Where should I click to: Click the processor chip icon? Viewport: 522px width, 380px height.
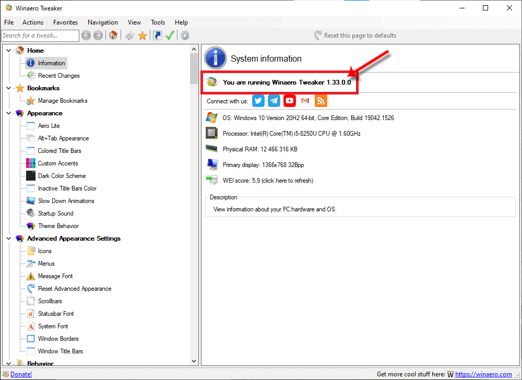click(212, 133)
